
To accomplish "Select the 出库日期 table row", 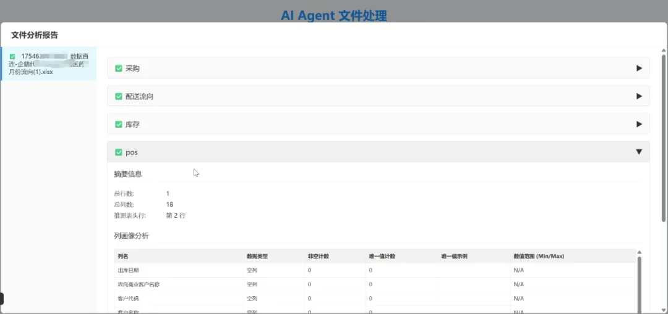I will [x=375, y=270].
